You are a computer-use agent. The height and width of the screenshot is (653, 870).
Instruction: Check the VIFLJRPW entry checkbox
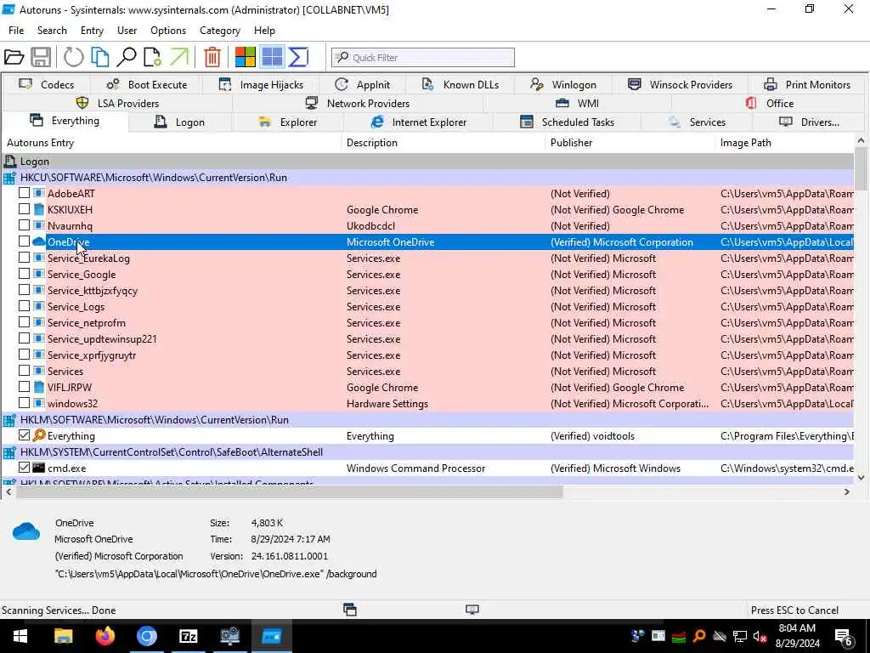point(24,387)
